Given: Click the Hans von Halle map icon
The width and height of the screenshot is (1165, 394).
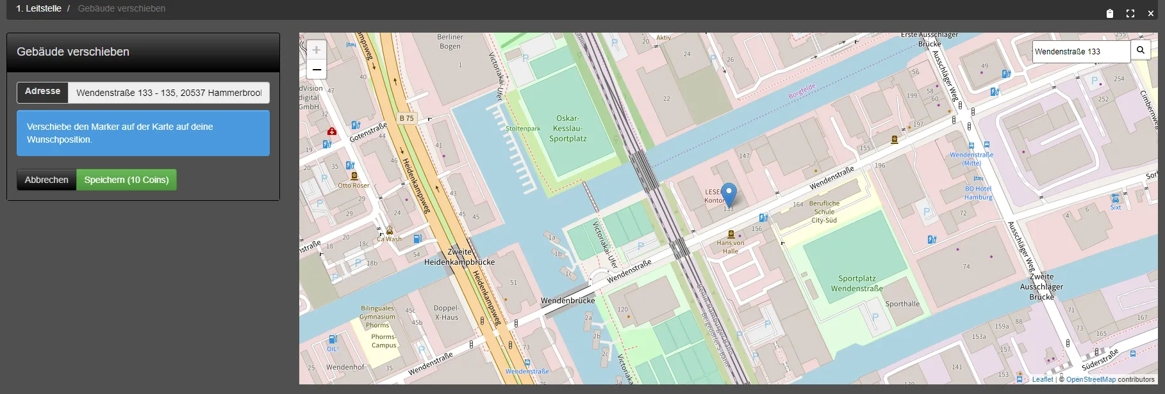Looking at the screenshot, I should pos(731,234).
